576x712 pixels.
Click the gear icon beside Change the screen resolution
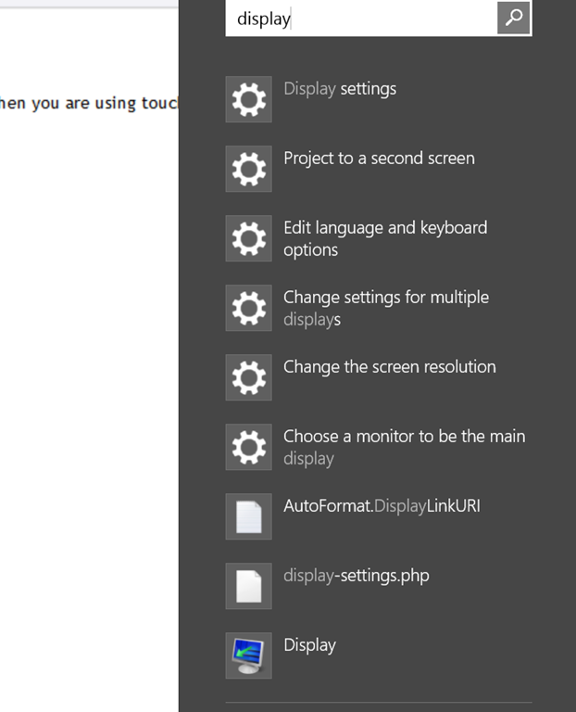pos(248,377)
